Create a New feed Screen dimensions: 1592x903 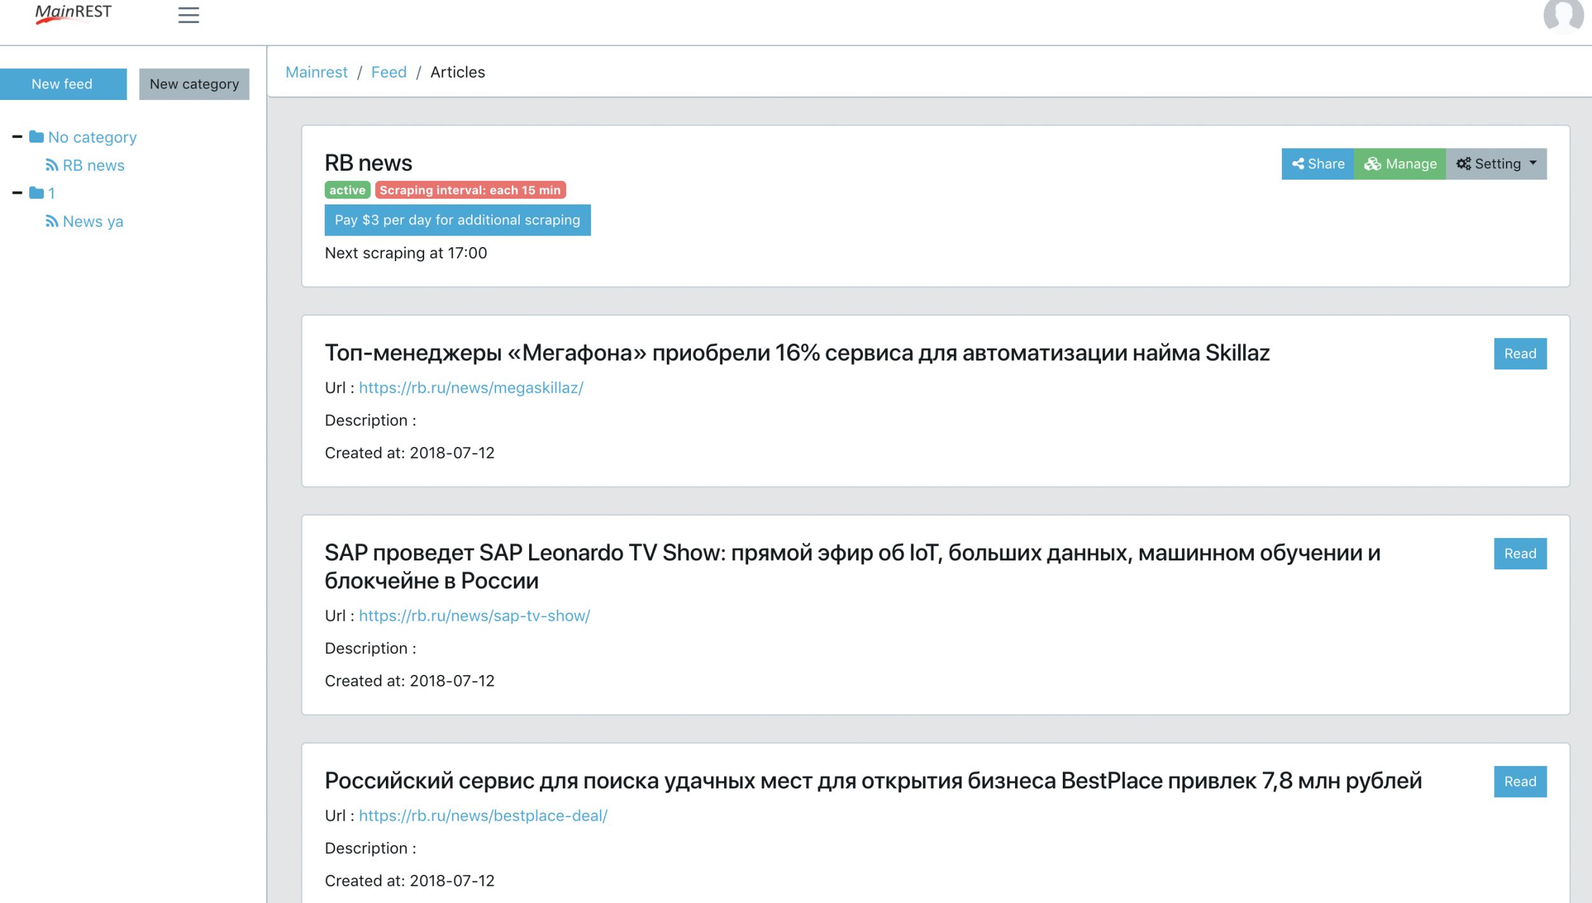click(62, 84)
